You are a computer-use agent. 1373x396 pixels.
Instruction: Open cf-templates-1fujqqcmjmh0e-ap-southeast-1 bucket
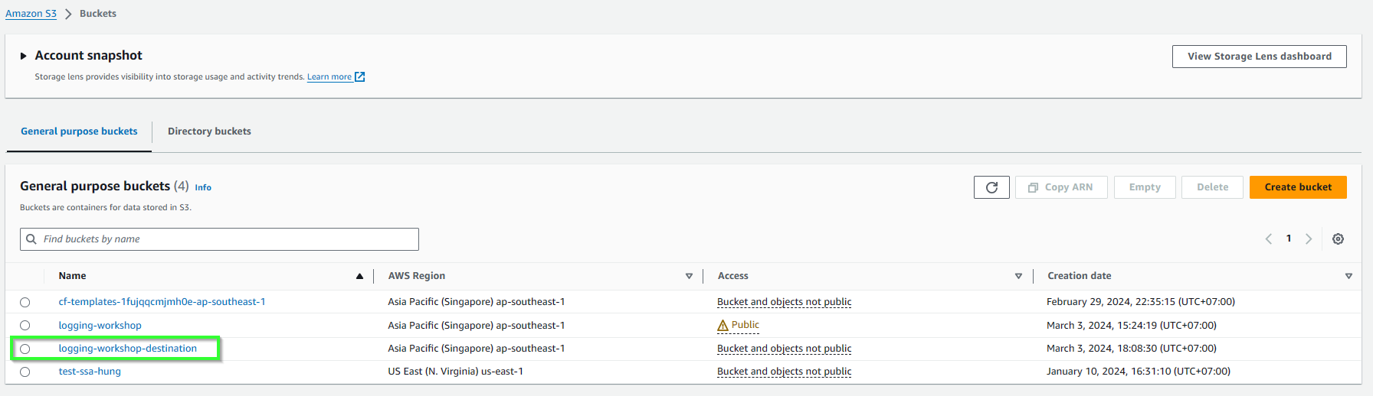tap(162, 302)
